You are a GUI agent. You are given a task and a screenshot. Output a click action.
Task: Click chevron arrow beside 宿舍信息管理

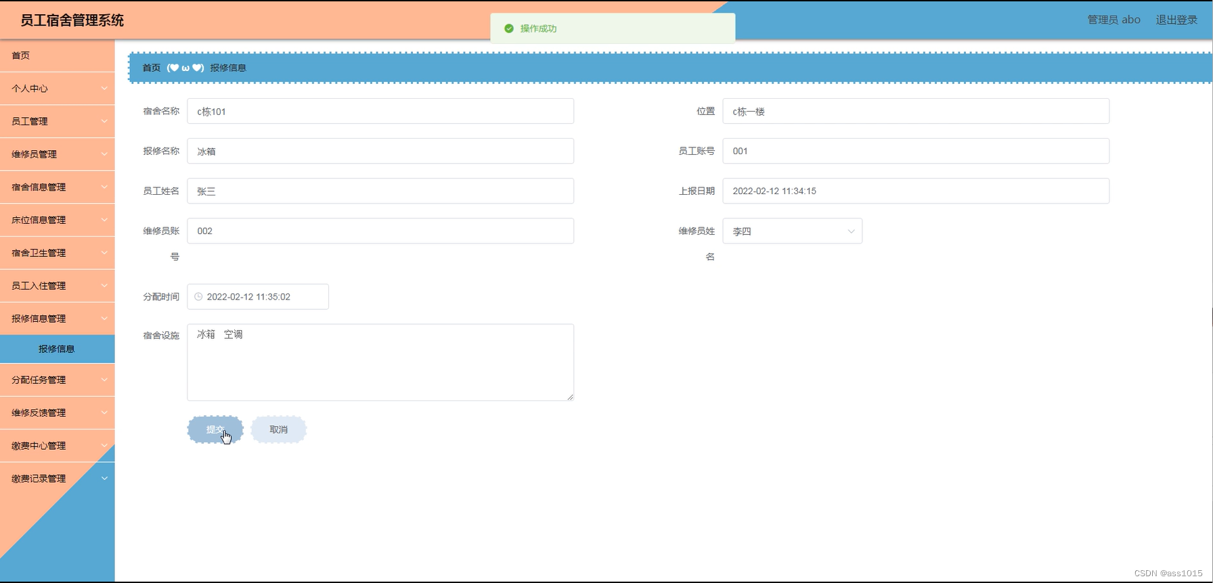(x=104, y=187)
